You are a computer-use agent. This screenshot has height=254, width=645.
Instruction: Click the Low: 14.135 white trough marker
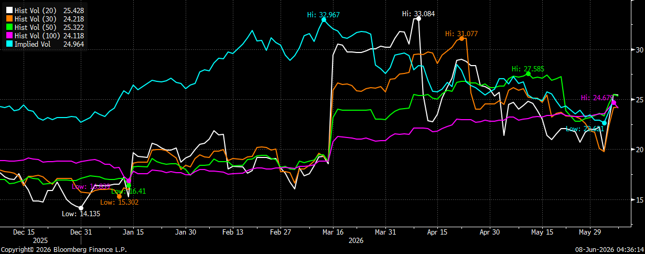coord(81,208)
